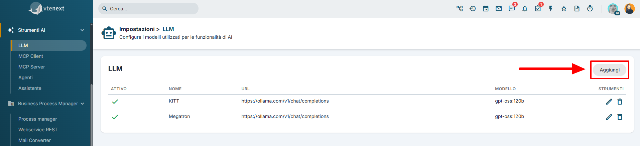
Task: Open the calendar icon in top toolbar
Action: [x=486, y=9]
